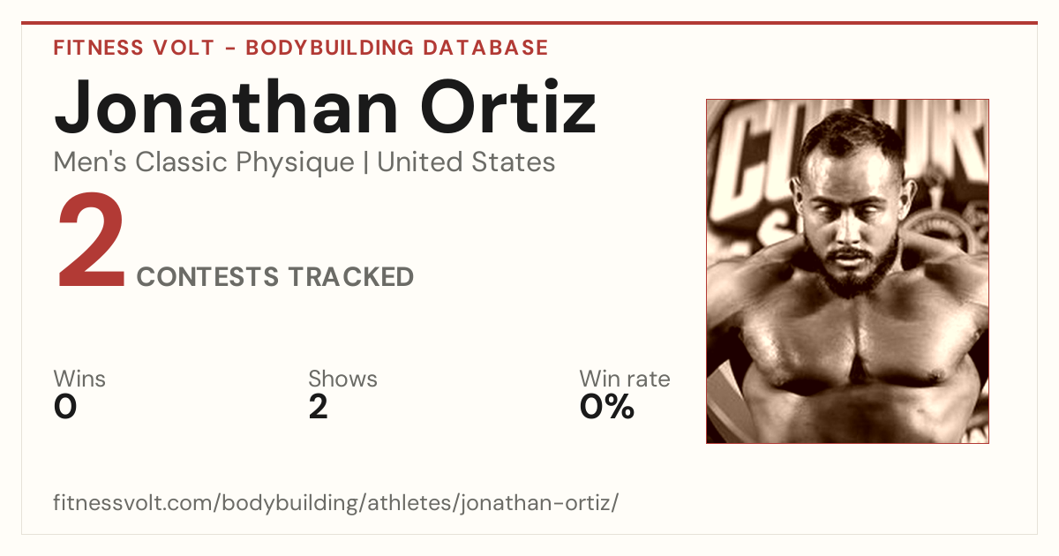This screenshot has width=1059, height=556.
Task: Select the Bodybuilding Database header label
Action: pyautogui.click(x=397, y=48)
